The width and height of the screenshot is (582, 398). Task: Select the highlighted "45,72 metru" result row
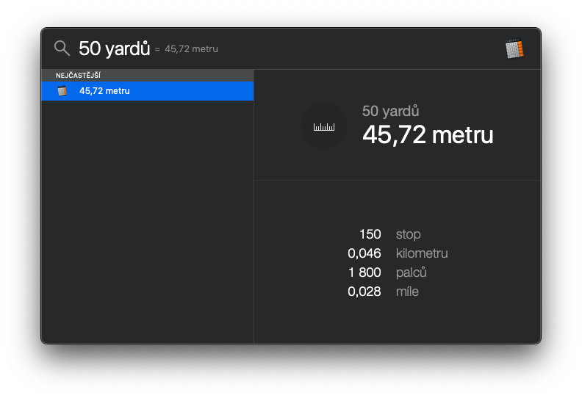point(147,91)
